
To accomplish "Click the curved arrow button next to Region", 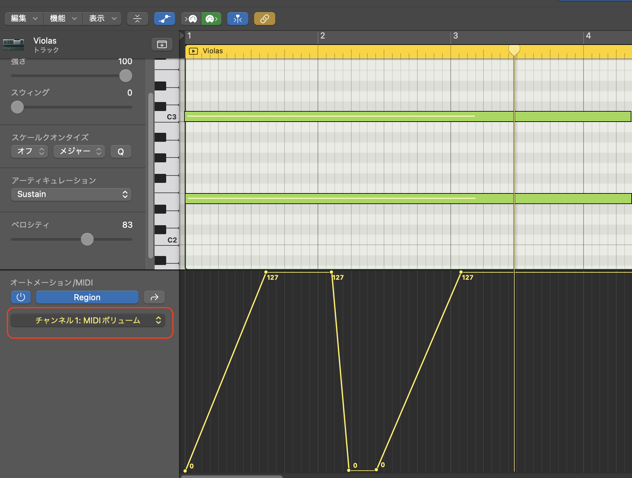I will [x=154, y=297].
